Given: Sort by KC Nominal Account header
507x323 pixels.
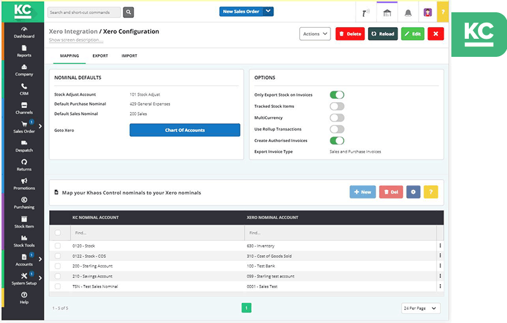Looking at the screenshot, I should coord(96,217).
